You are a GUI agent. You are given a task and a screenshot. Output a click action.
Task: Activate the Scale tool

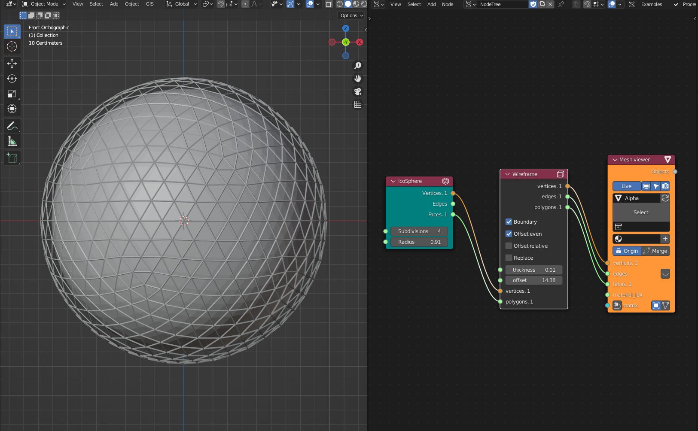[x=12, y=94]
